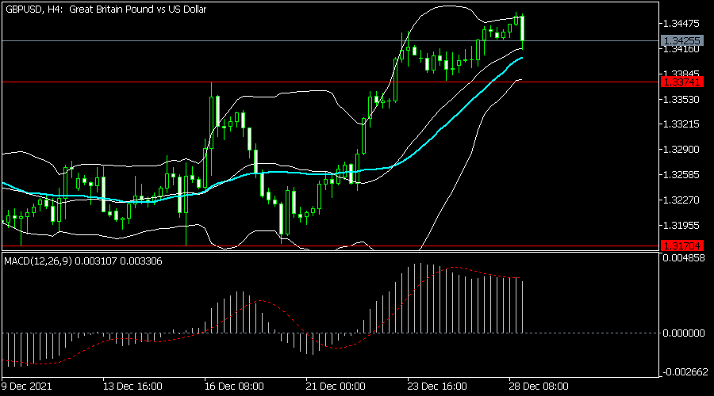Viewport: 714px width, 396px height.
Task: Click the 23 Dec 16:00 time label
Action: point(437,386)
